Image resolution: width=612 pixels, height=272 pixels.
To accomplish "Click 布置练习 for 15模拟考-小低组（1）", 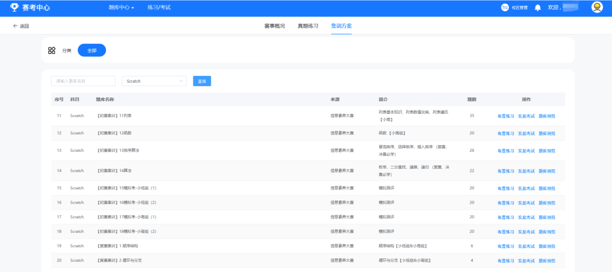I will pos(505,189).
